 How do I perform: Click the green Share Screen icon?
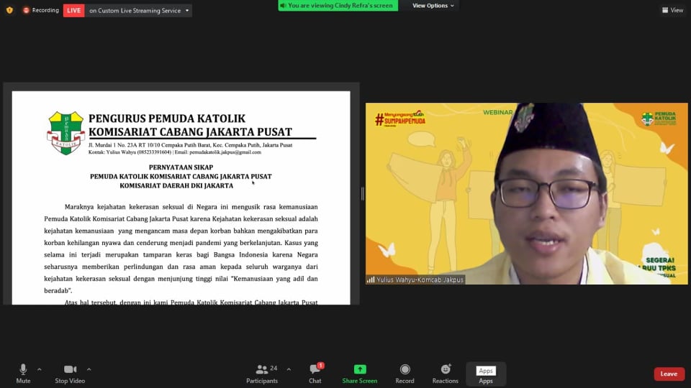click(360, 369)
